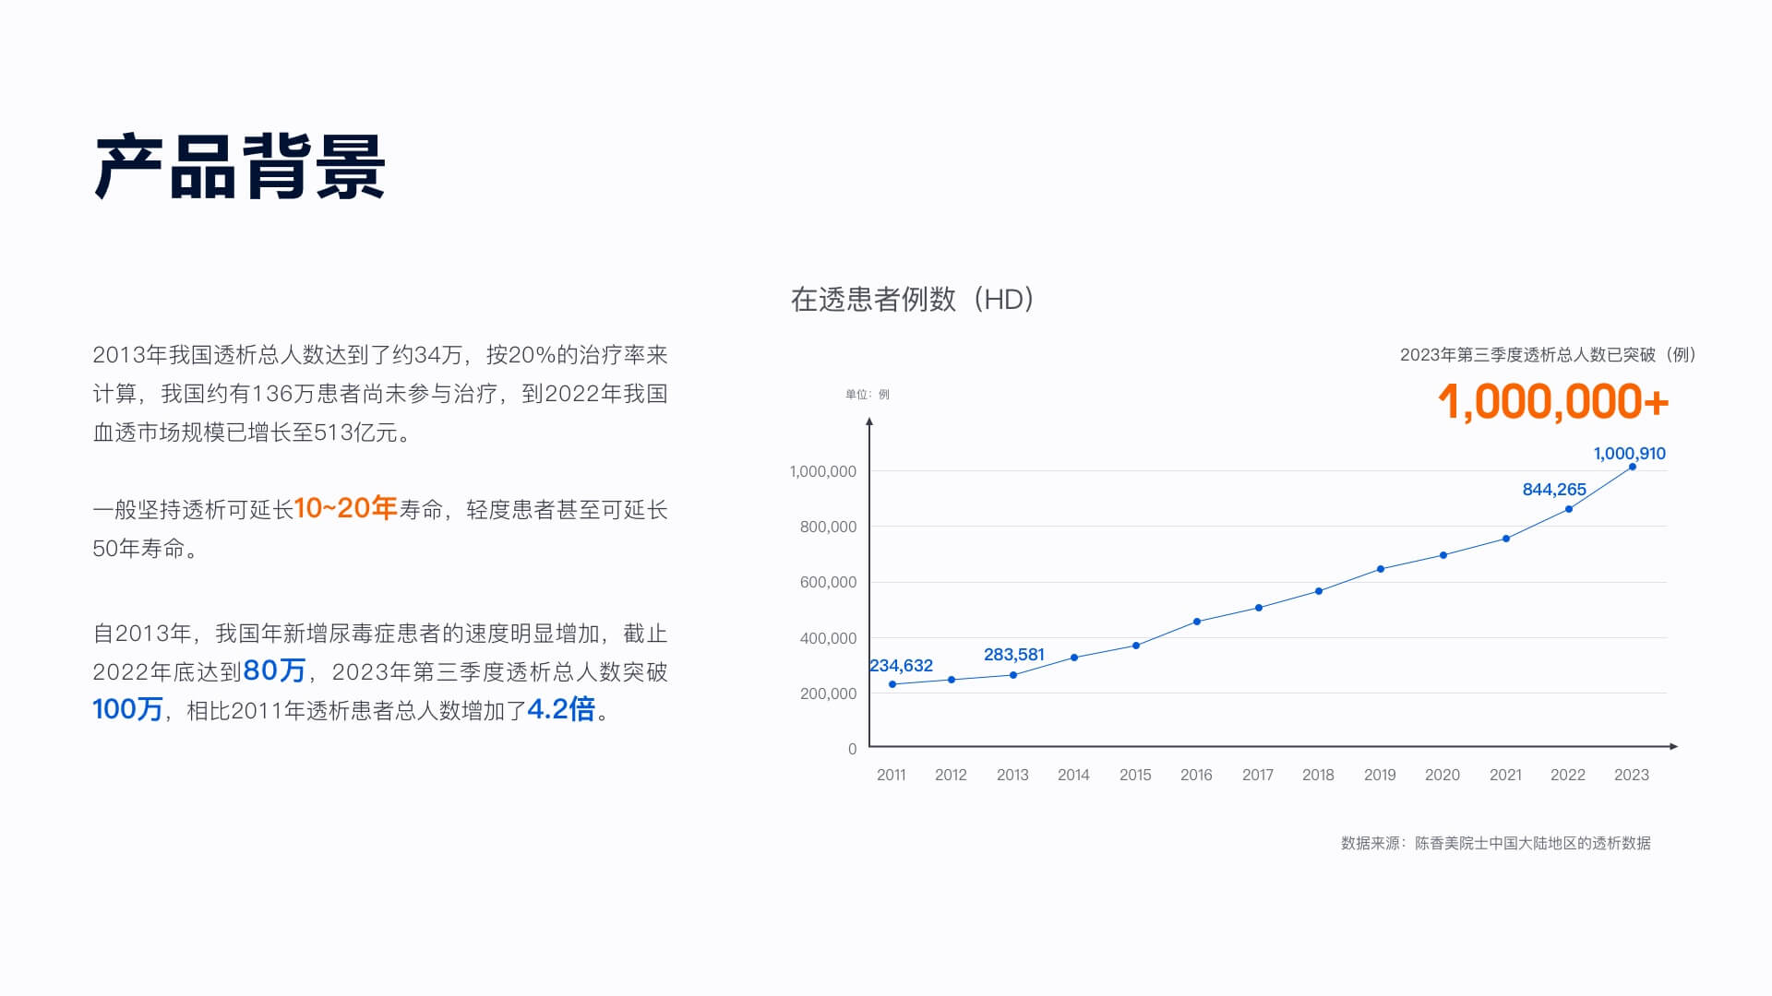Click the data label 234,632
Screen dimensions: 1772x996
coord(901,665)
